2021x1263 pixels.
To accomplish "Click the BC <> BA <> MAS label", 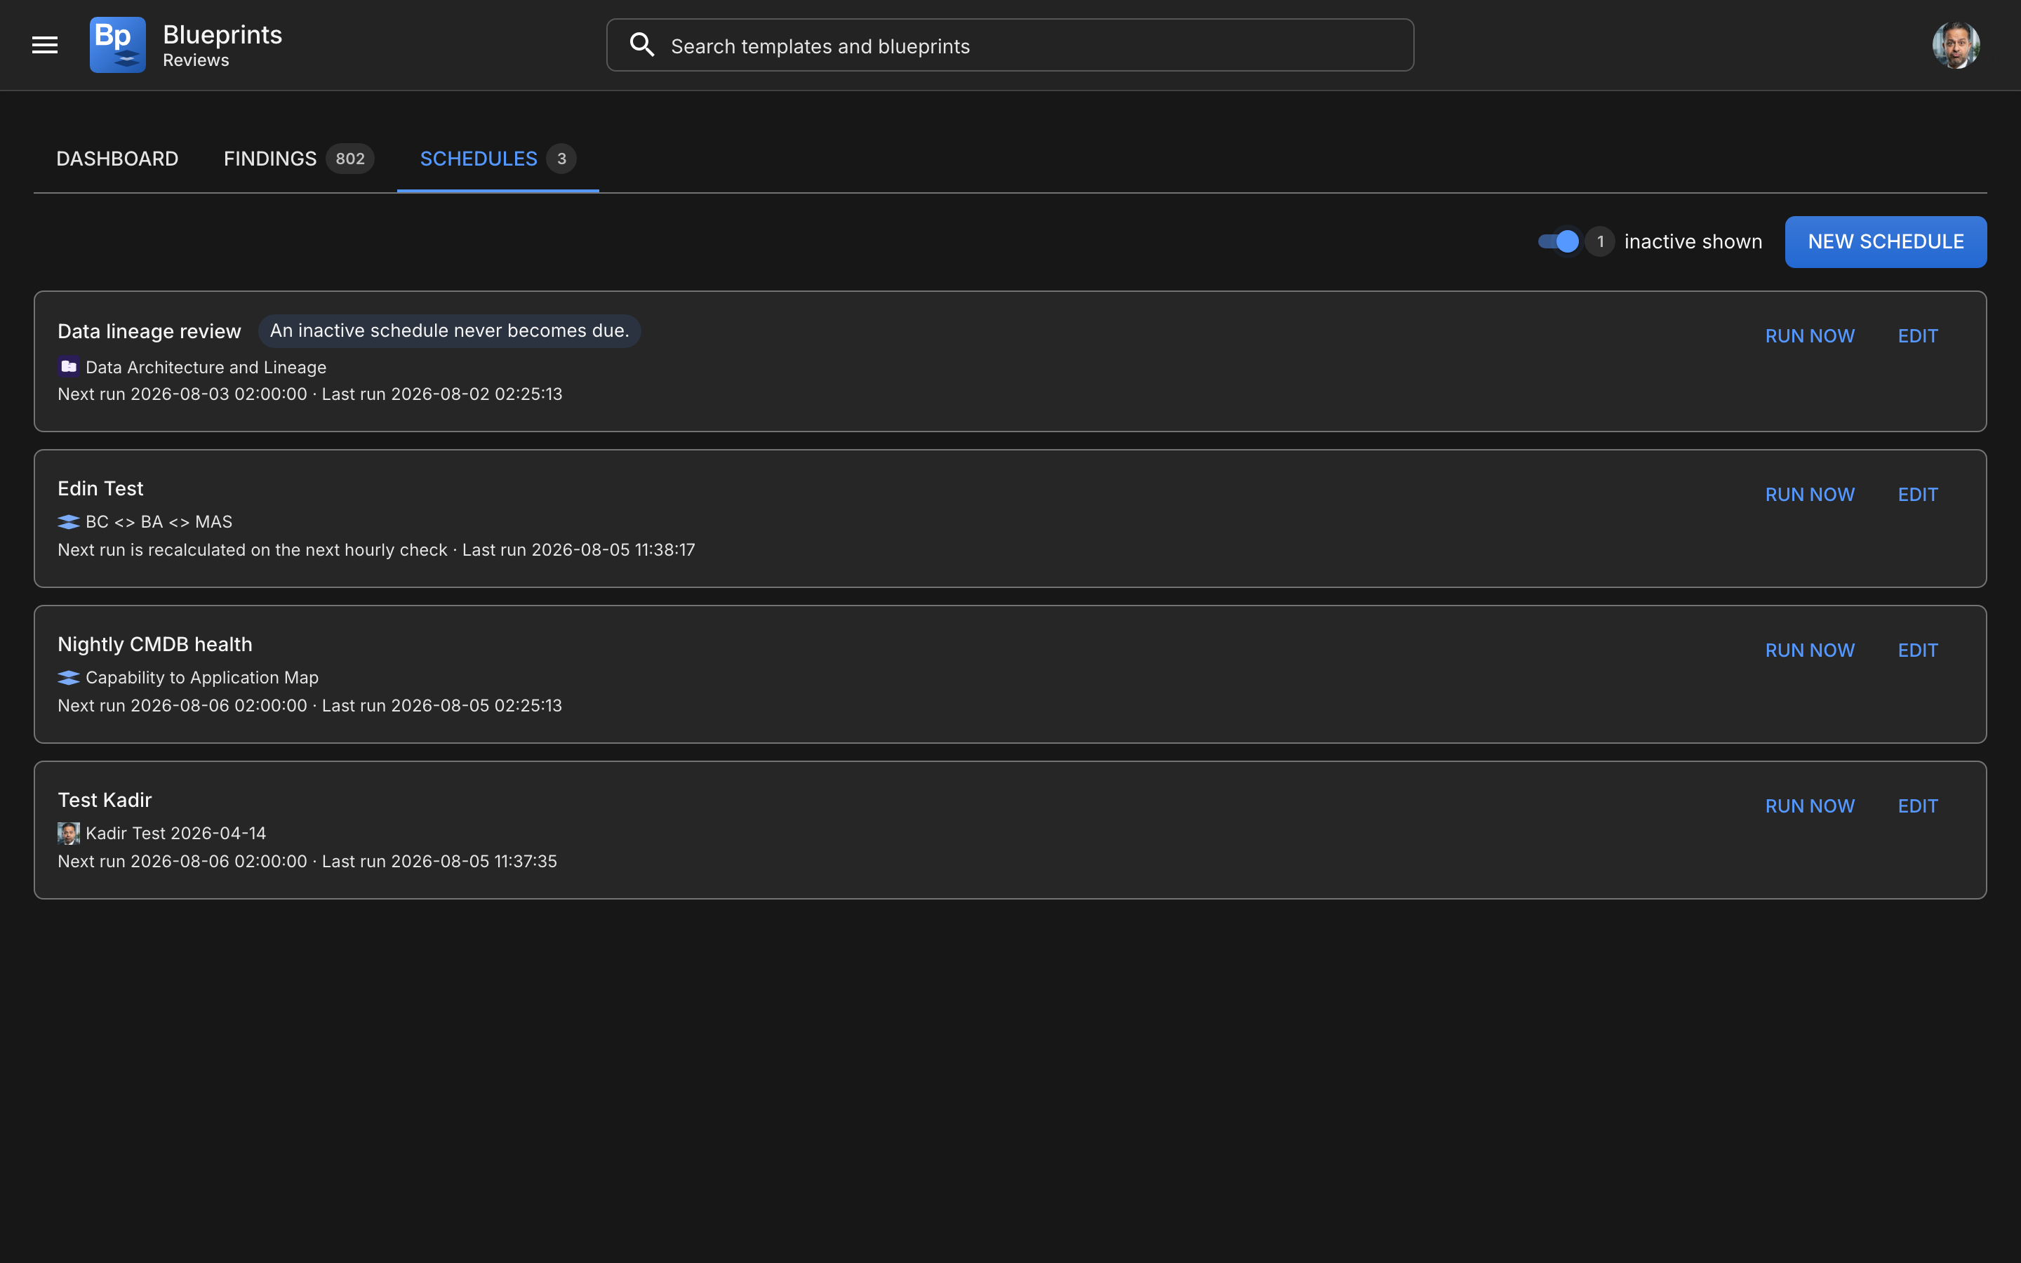I will coord(159,522).
